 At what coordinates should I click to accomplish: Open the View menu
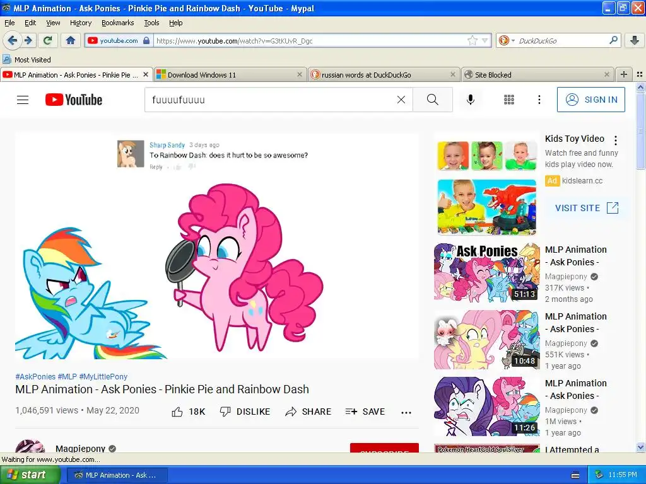[53, 23]
